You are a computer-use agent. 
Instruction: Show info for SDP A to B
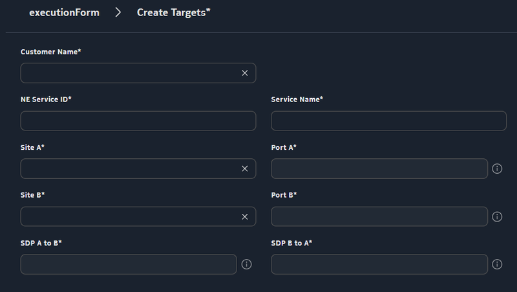click(246, 264)
